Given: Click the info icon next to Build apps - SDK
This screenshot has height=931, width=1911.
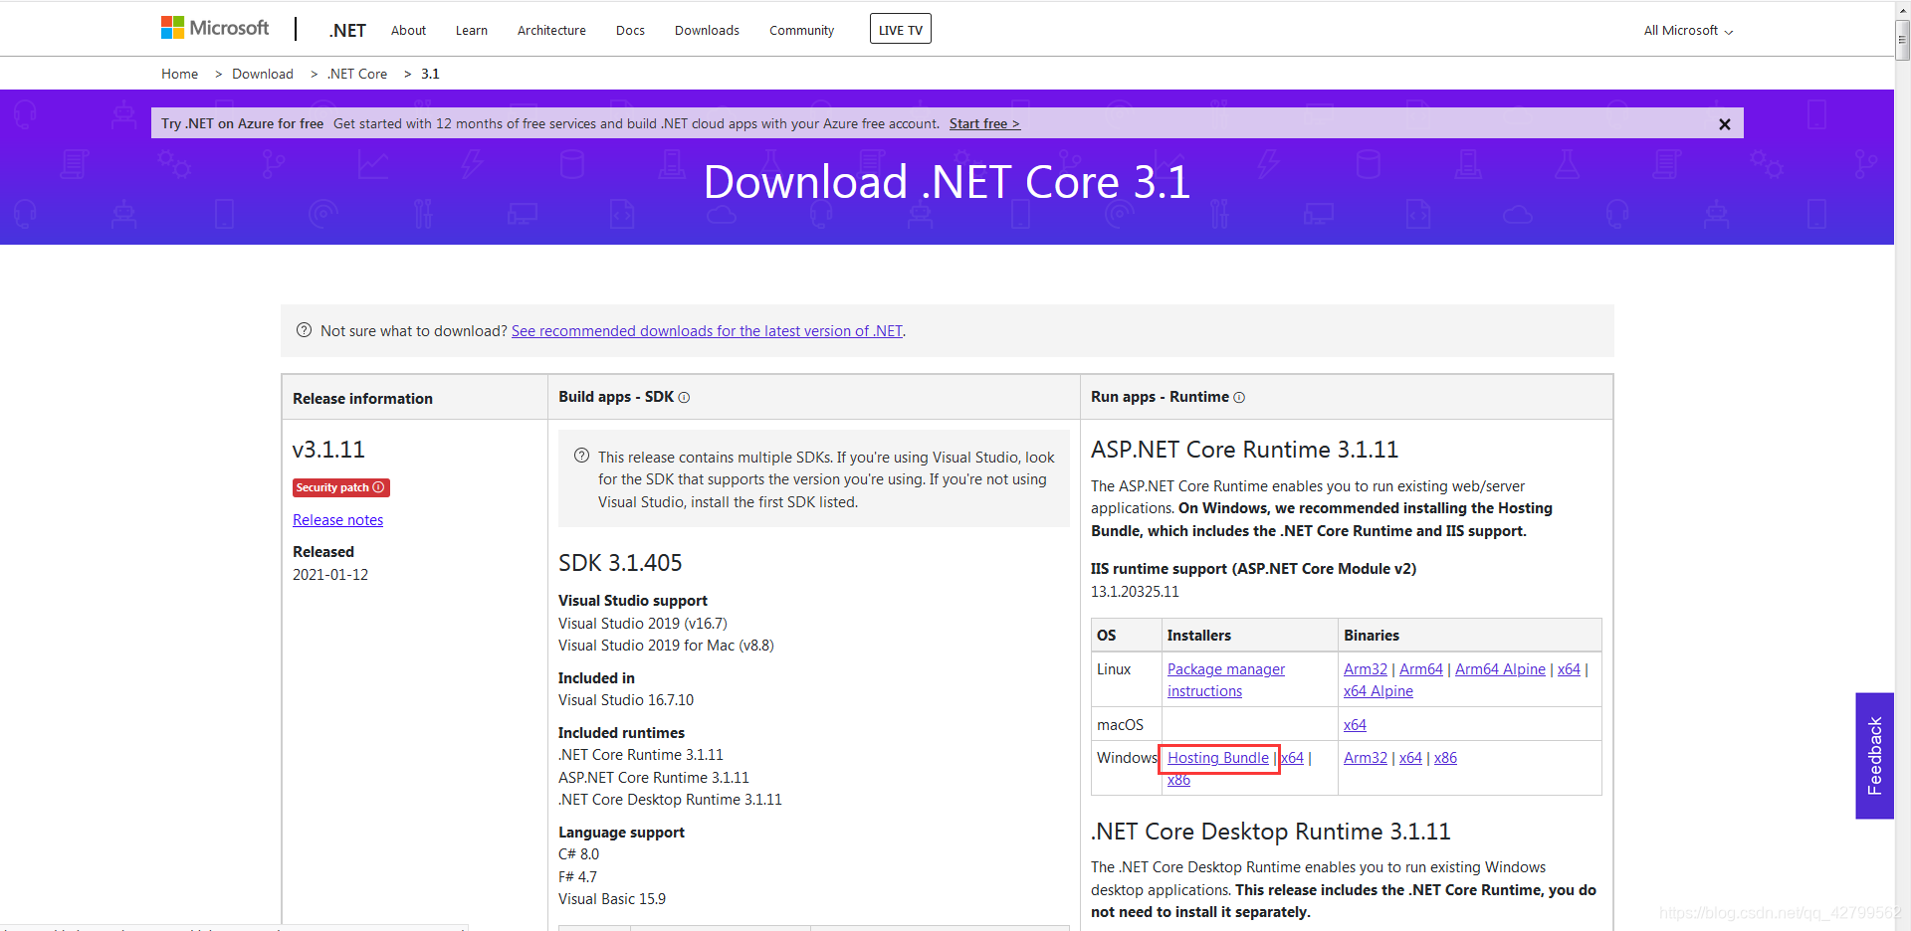Looking at the screenshot, I should [684, 398].
